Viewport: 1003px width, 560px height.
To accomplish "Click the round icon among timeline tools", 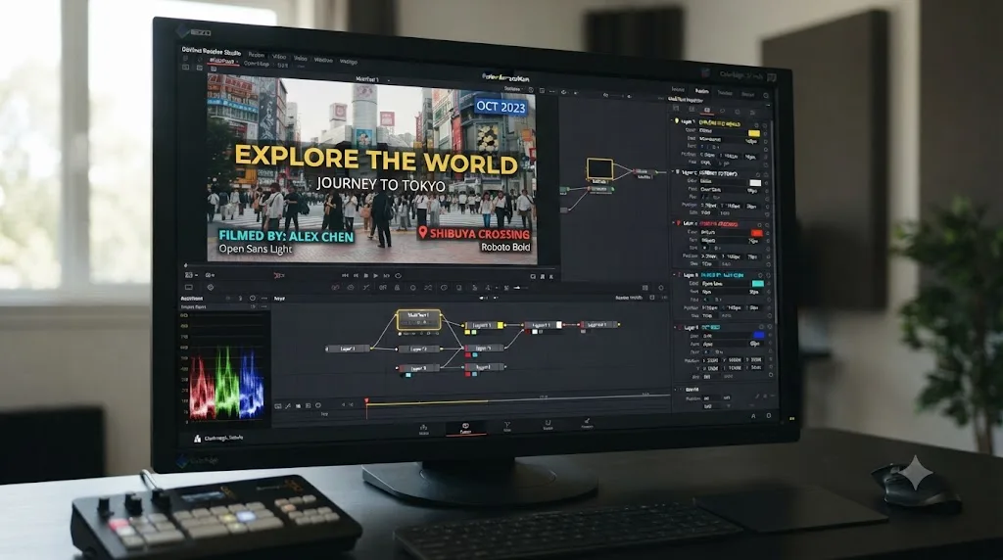I will point(318,405).
